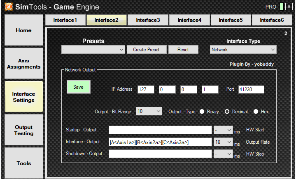Close the Game Engine window
The image size is (296, 179).
[x=289, y=7]
